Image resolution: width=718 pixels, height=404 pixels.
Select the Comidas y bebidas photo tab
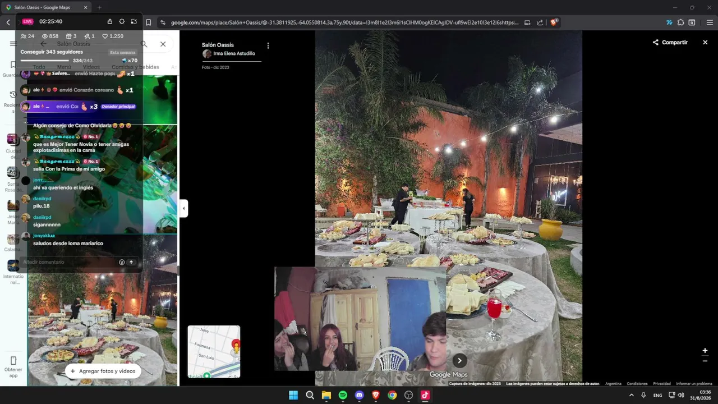pos(135,67)
